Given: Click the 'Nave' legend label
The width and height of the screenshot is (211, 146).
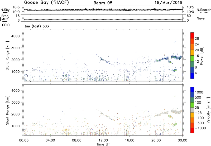Looking at the screenshot, I should pyautogui.click(x=201, y=18).
